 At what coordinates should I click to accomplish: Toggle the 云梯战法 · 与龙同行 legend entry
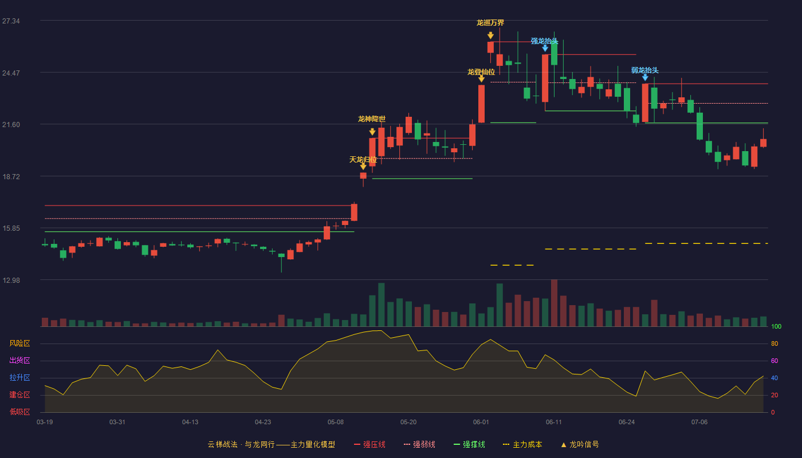tap(271, 444)
